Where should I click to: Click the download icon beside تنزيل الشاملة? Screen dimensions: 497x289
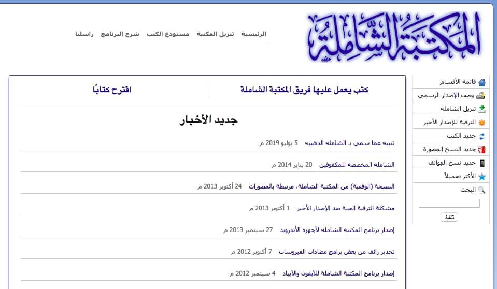pos(482,109)
